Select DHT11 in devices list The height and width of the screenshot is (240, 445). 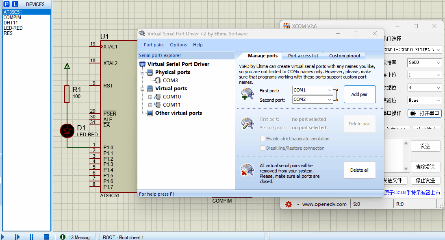[27, 23]
